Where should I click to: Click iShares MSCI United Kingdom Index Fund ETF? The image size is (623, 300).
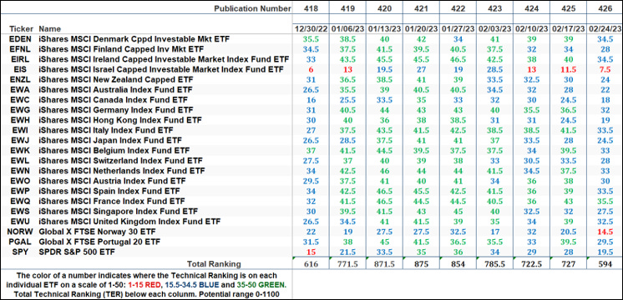click(129, 221)
